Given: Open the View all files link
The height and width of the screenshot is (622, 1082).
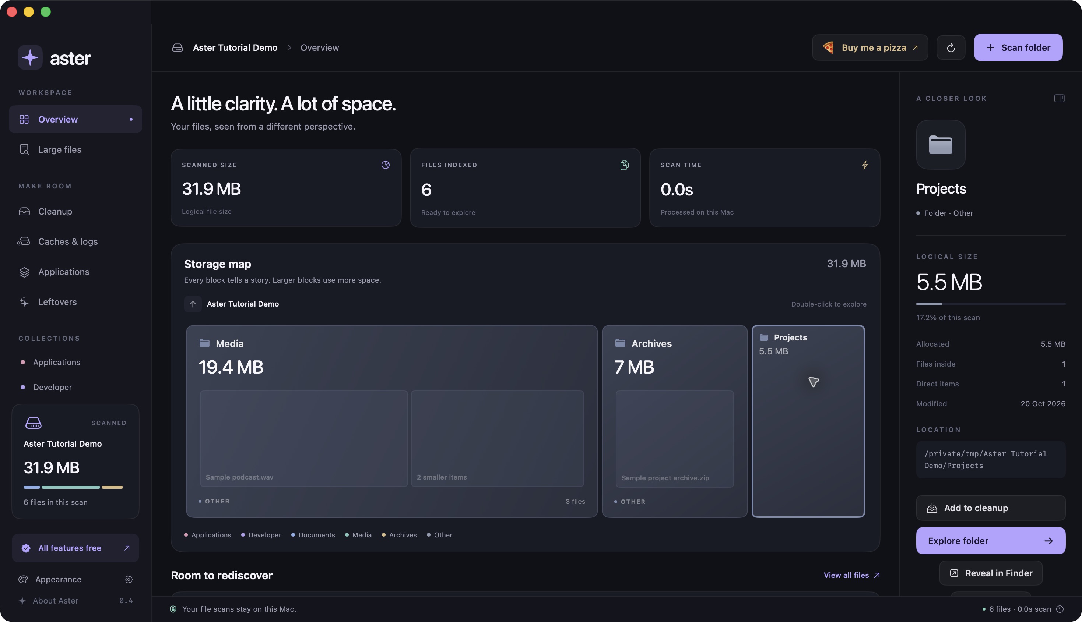Looking at the screenshot, I should [851, 575].
